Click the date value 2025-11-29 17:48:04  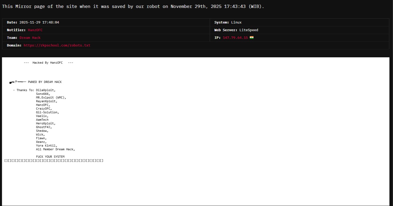[x=39, y=22]
